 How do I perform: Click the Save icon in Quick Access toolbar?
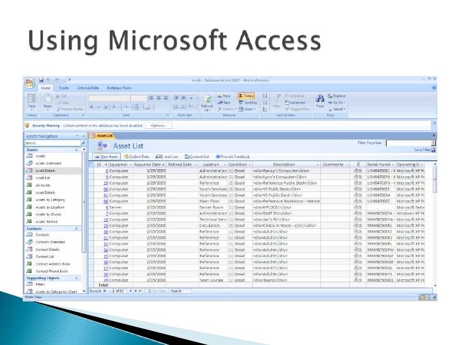(x=41, y=80)
